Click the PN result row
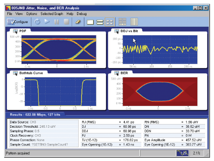214x161 pixels. coord(174,135)
